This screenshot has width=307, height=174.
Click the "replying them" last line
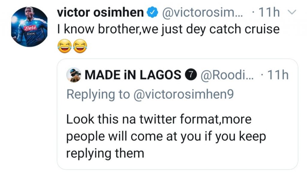[x=105, y=153]
